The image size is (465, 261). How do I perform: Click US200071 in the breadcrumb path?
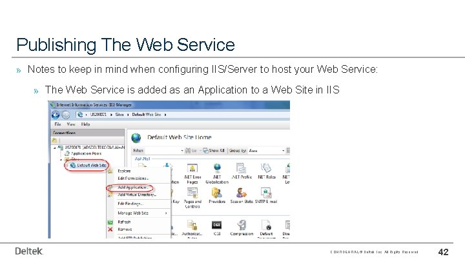tap(98, 115)
